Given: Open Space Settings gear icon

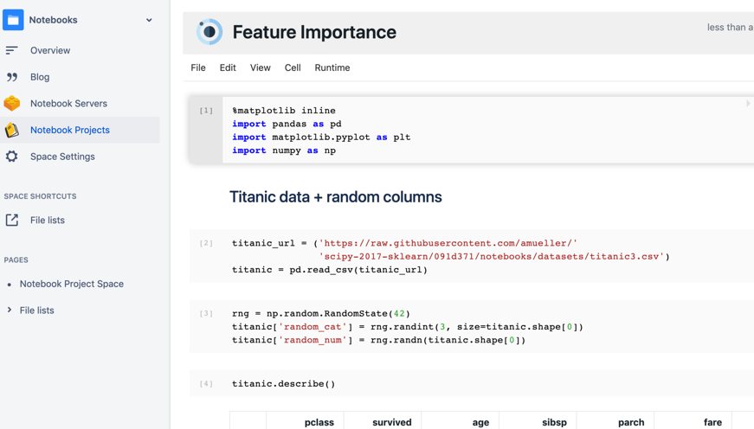Looking at the screenshot, I should click(x=12, y=157).
